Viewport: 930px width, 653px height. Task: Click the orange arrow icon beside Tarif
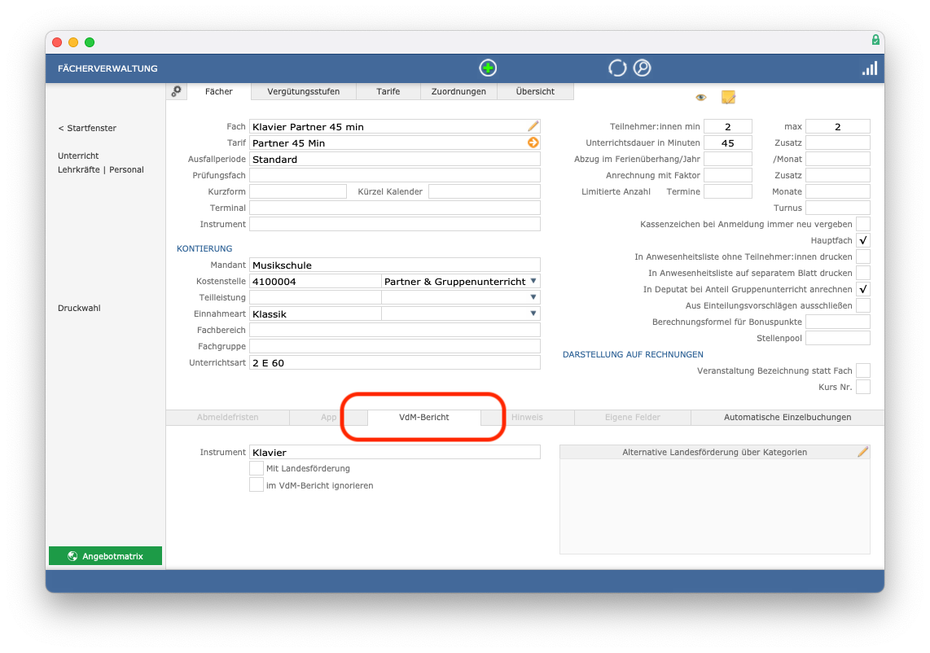(x=533, y=142)
